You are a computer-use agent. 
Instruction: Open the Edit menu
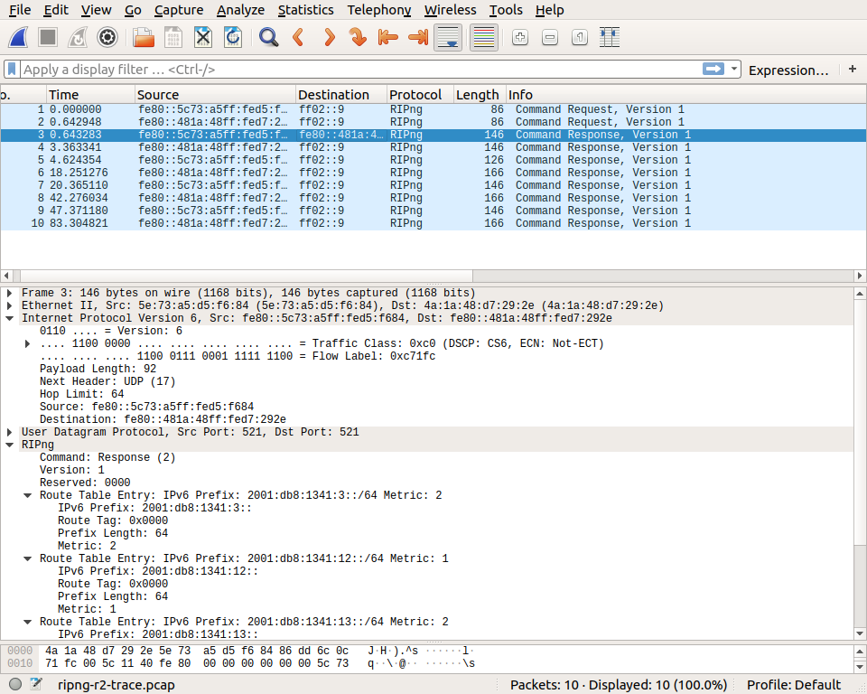click(56, 10)
